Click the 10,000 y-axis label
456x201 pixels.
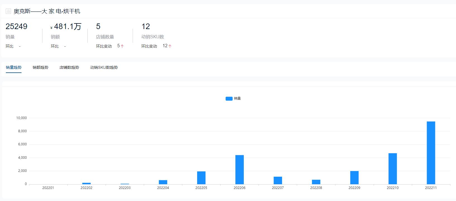22,118
